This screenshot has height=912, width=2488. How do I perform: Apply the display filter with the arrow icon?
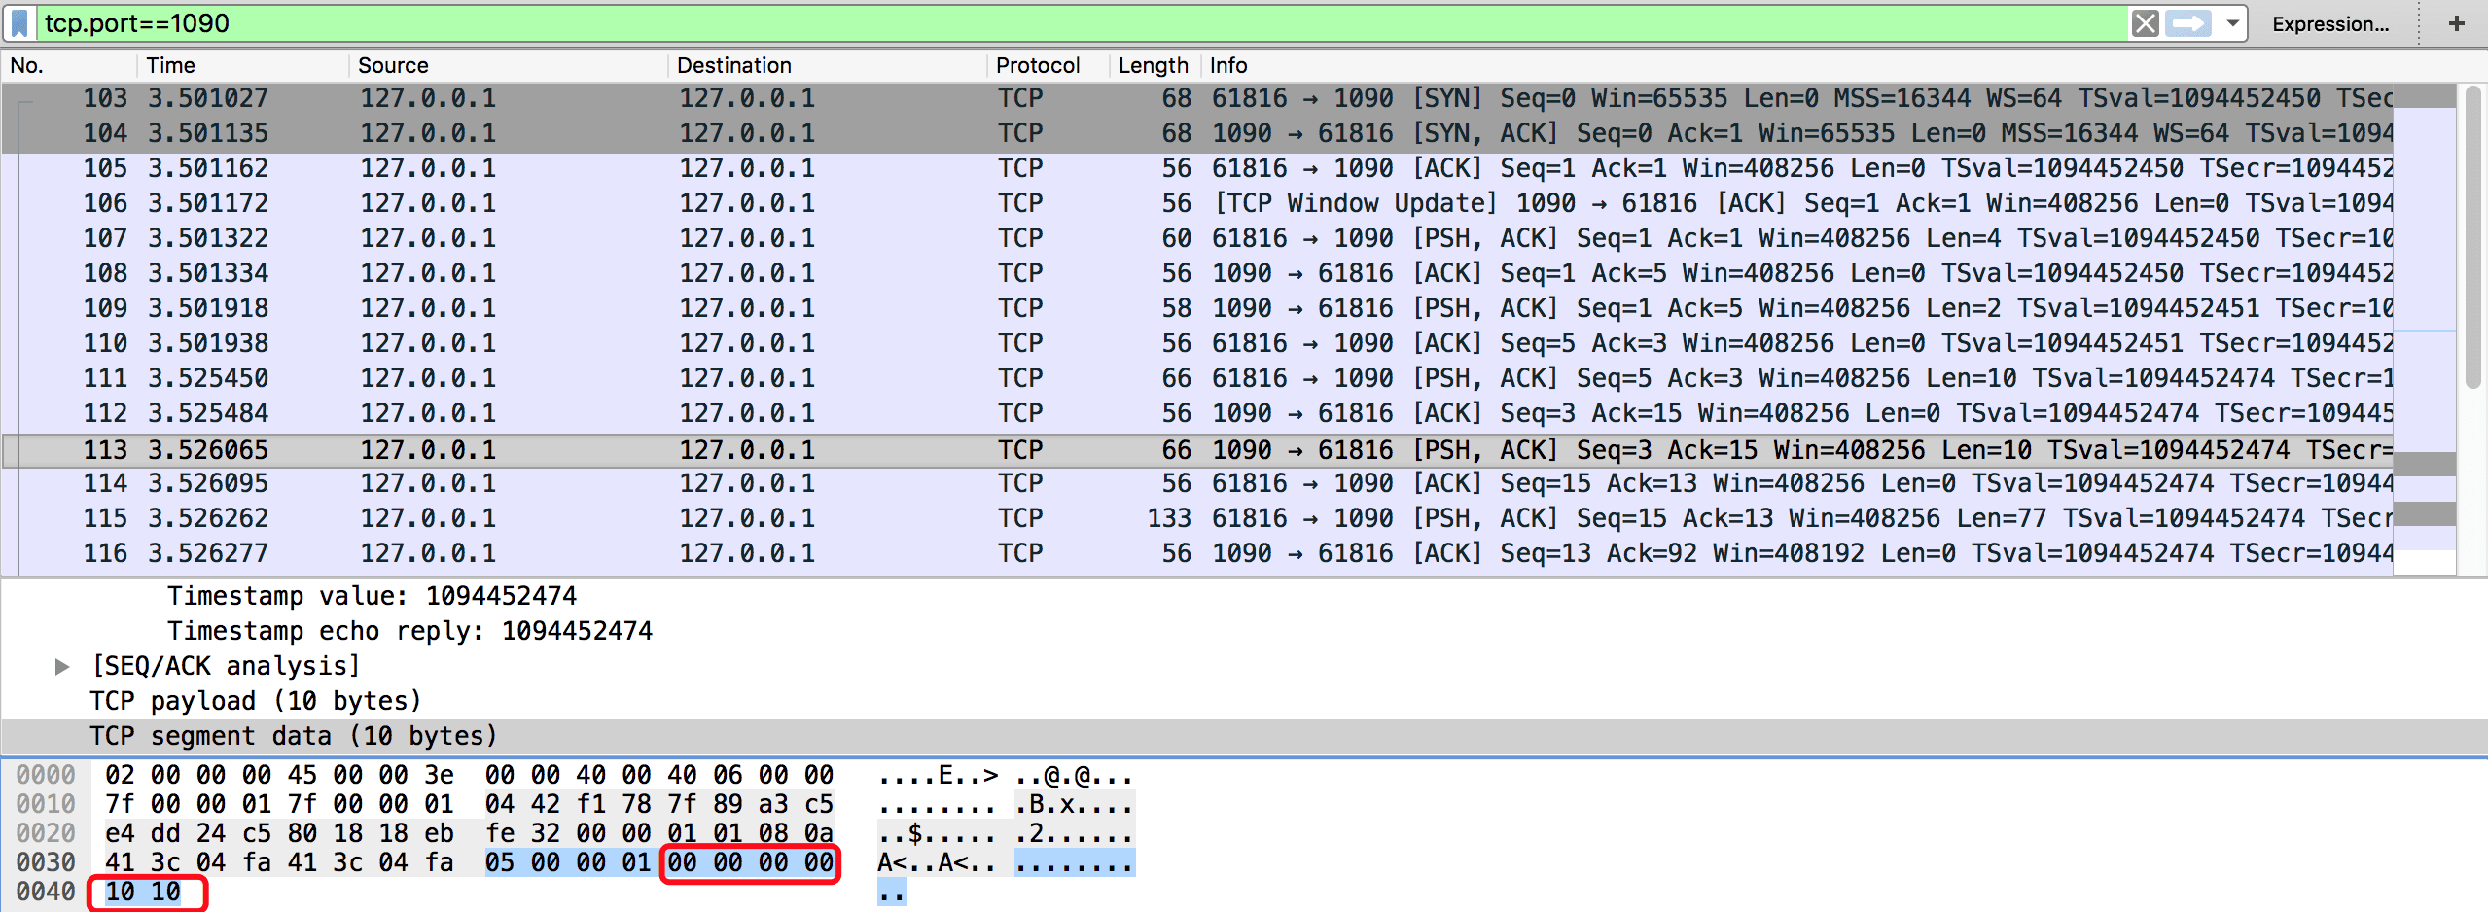(x=2188, y=23)
